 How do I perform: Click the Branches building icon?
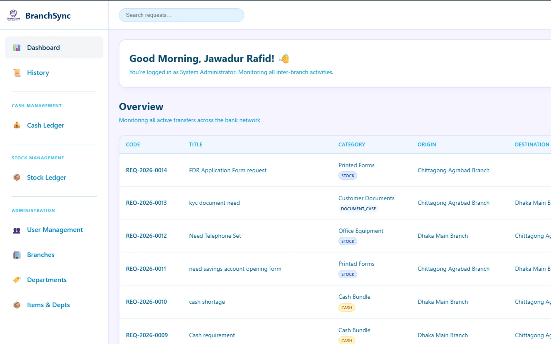[17, 255]
